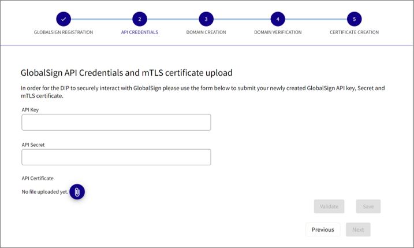Click the Save button

coord(368,206)
